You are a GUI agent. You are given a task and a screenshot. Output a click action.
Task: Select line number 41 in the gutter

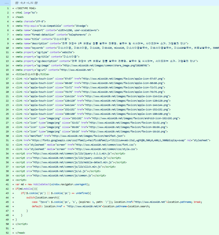click(7, 184)
